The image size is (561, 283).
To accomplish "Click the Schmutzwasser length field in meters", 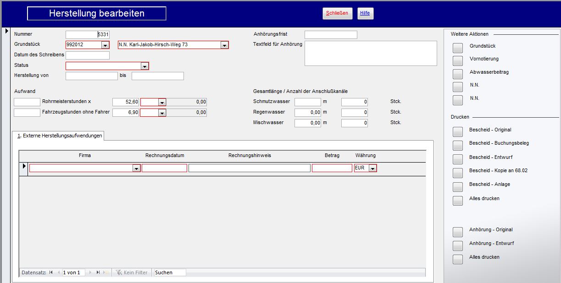I will (308, 102).
